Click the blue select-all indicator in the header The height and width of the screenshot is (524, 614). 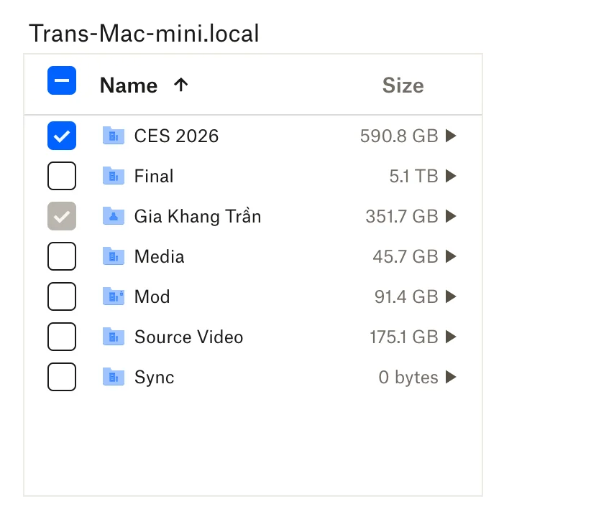(x=61, y=80)
